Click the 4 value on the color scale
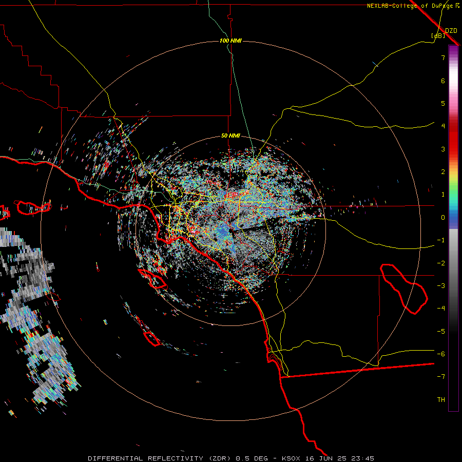 [x=443, y=126]
